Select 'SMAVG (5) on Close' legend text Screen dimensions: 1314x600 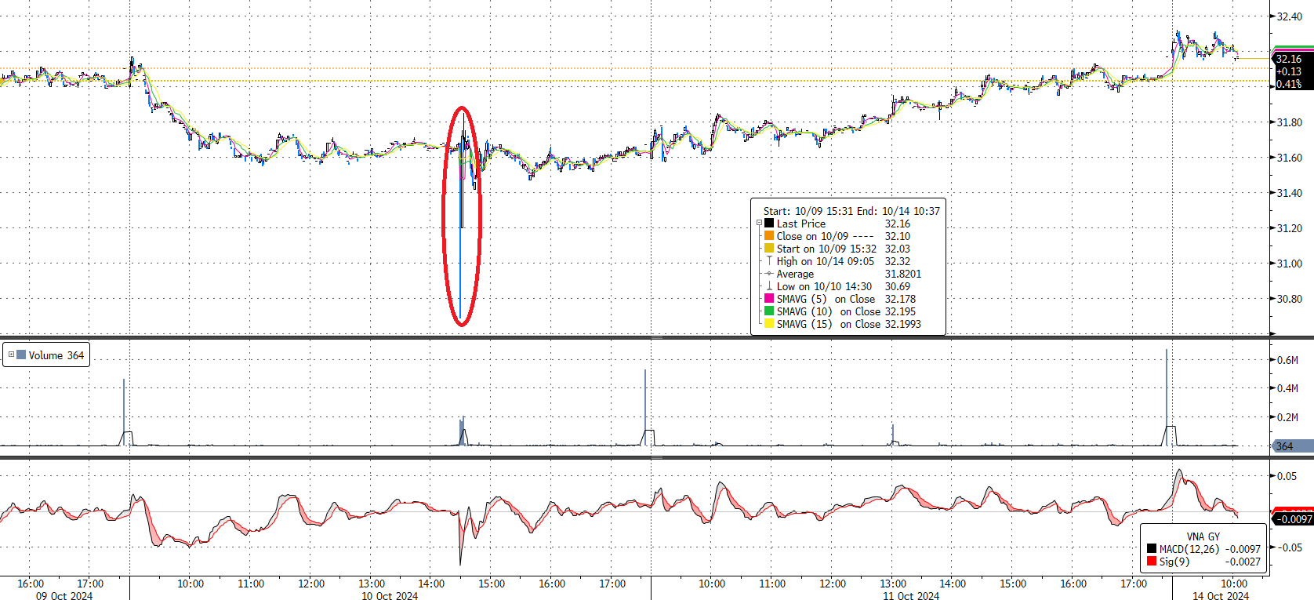pyautogui.click(x=826, y=299)
